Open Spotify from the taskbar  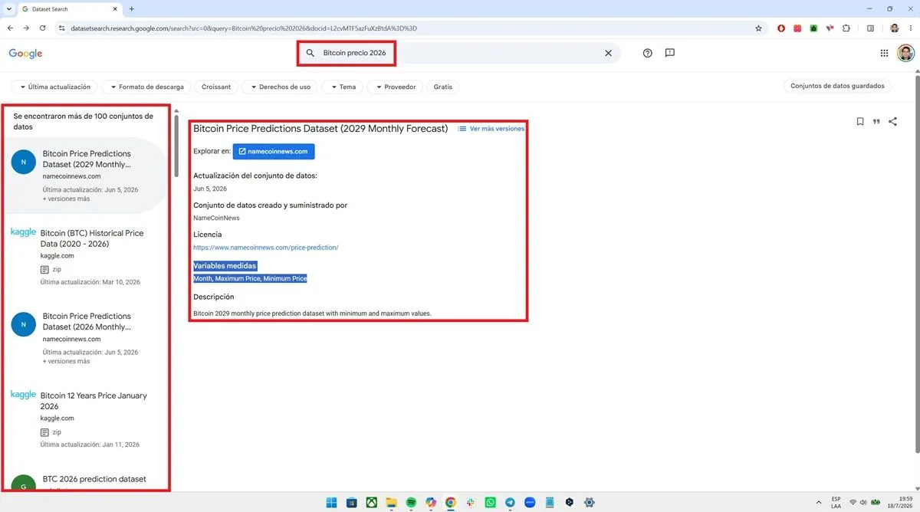click(412, 503)
